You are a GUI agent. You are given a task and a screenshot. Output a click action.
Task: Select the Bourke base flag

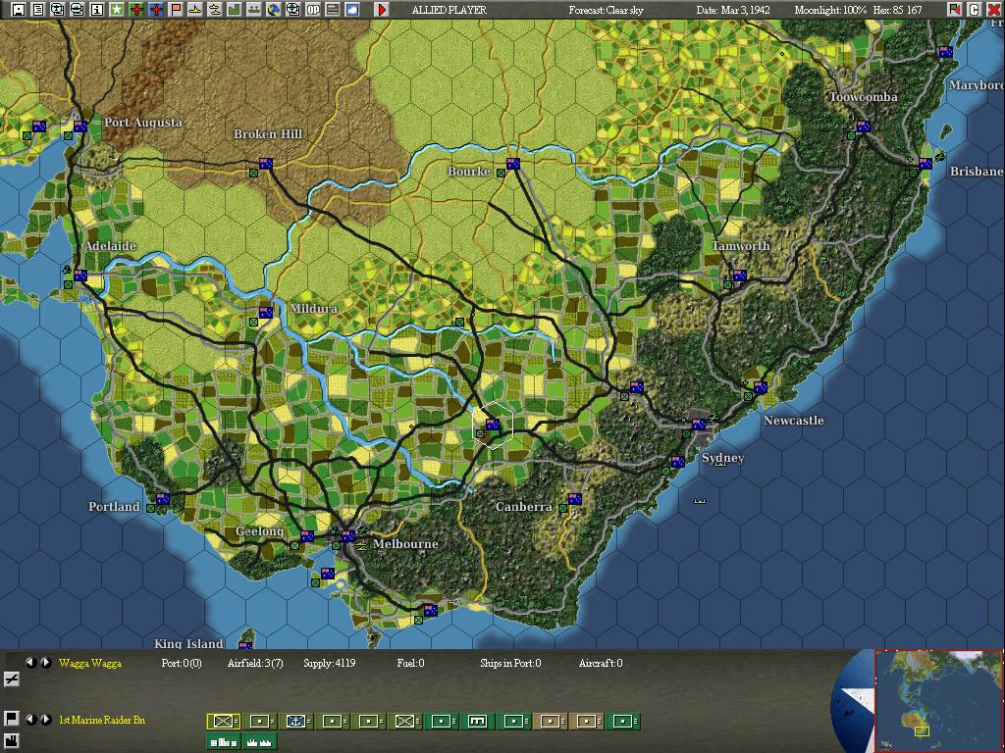pos(513,164)
